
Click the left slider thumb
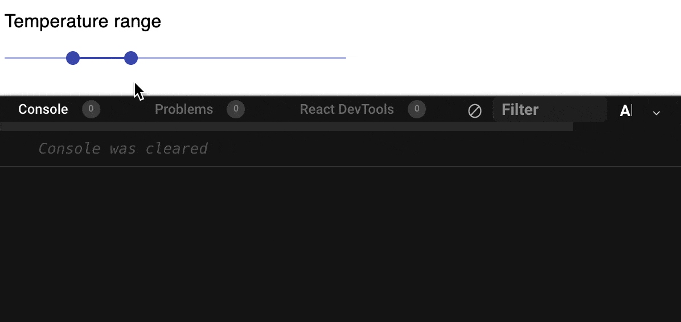73,57
